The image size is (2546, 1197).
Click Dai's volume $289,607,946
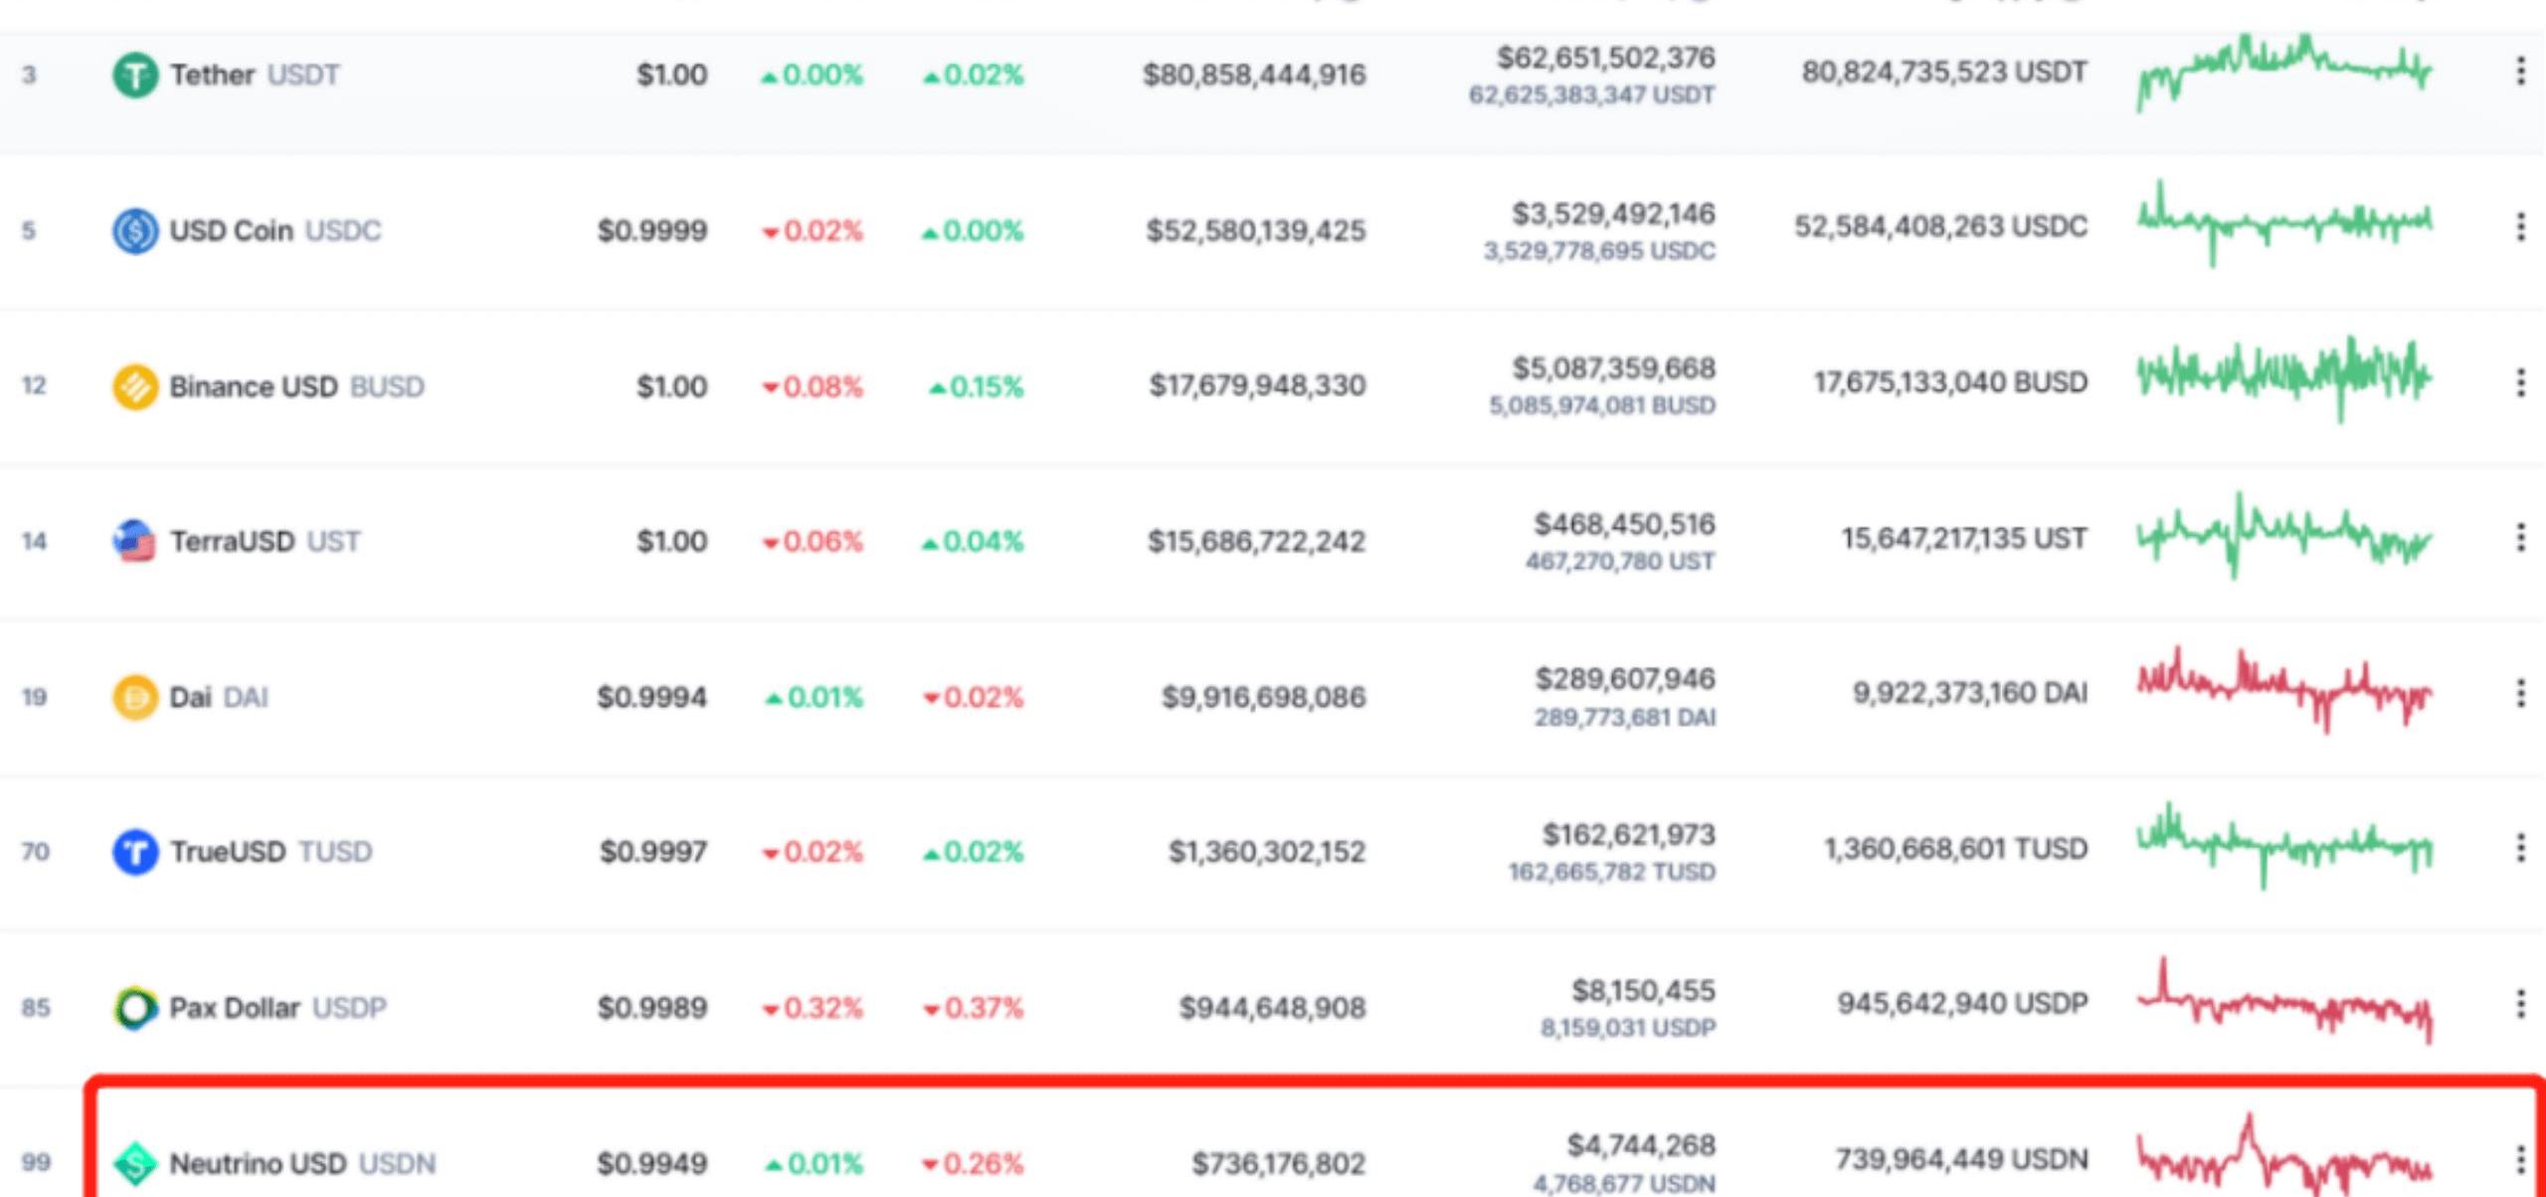click(x=1625, y=679)
